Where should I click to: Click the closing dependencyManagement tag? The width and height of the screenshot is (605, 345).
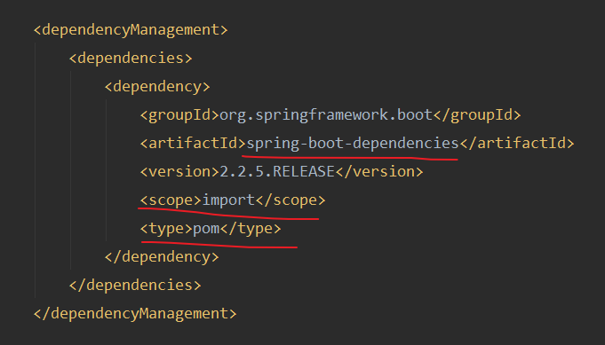[x=135, y=313]
